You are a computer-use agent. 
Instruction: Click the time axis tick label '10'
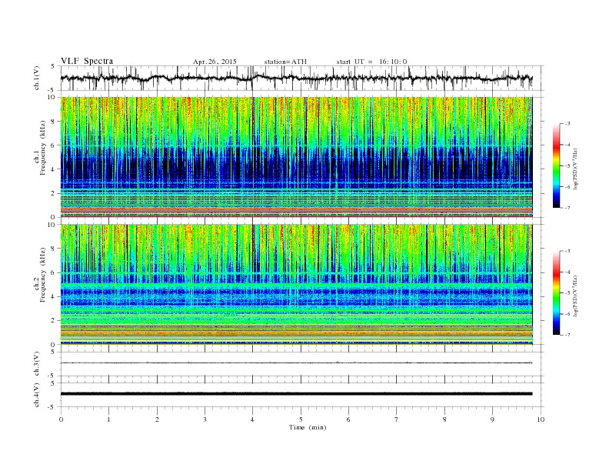(541, 419)
